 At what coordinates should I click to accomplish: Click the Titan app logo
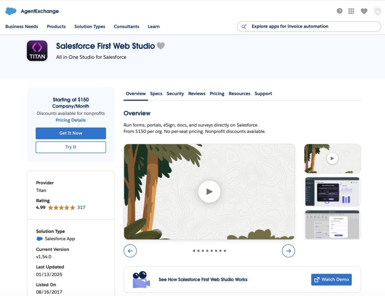pyautogui.click(x=37, y=51)
